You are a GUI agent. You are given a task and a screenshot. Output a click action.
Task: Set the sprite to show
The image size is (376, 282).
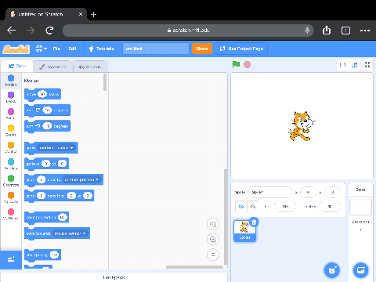click(241, 206)
